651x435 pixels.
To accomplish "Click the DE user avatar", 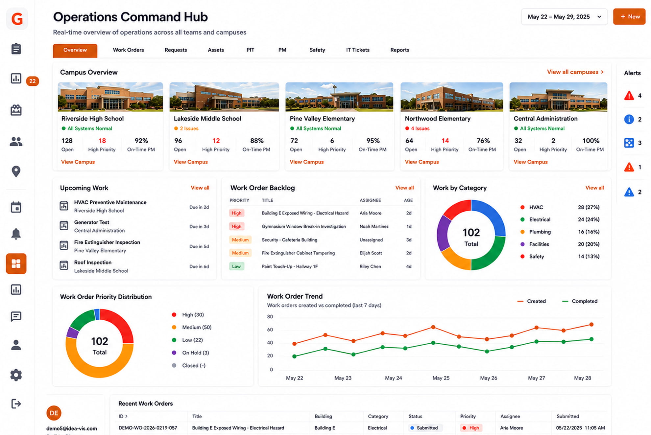I will 54,413.
